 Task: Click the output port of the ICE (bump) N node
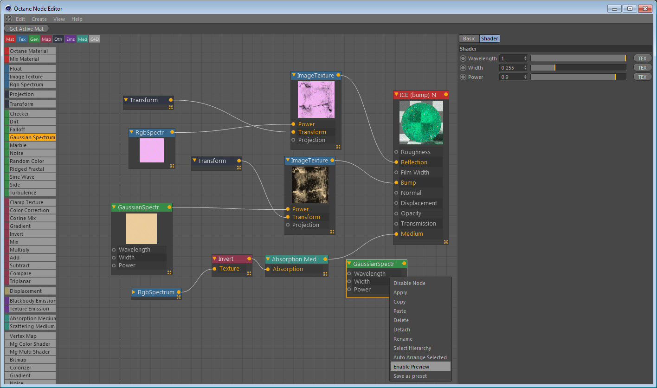pos(446,95)
